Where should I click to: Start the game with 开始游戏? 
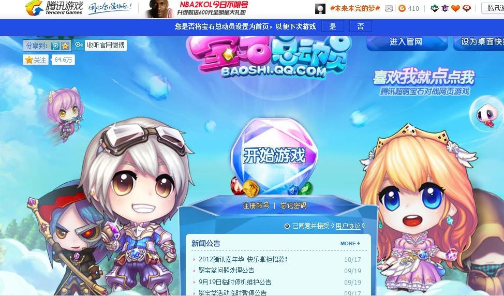(274, 156)
